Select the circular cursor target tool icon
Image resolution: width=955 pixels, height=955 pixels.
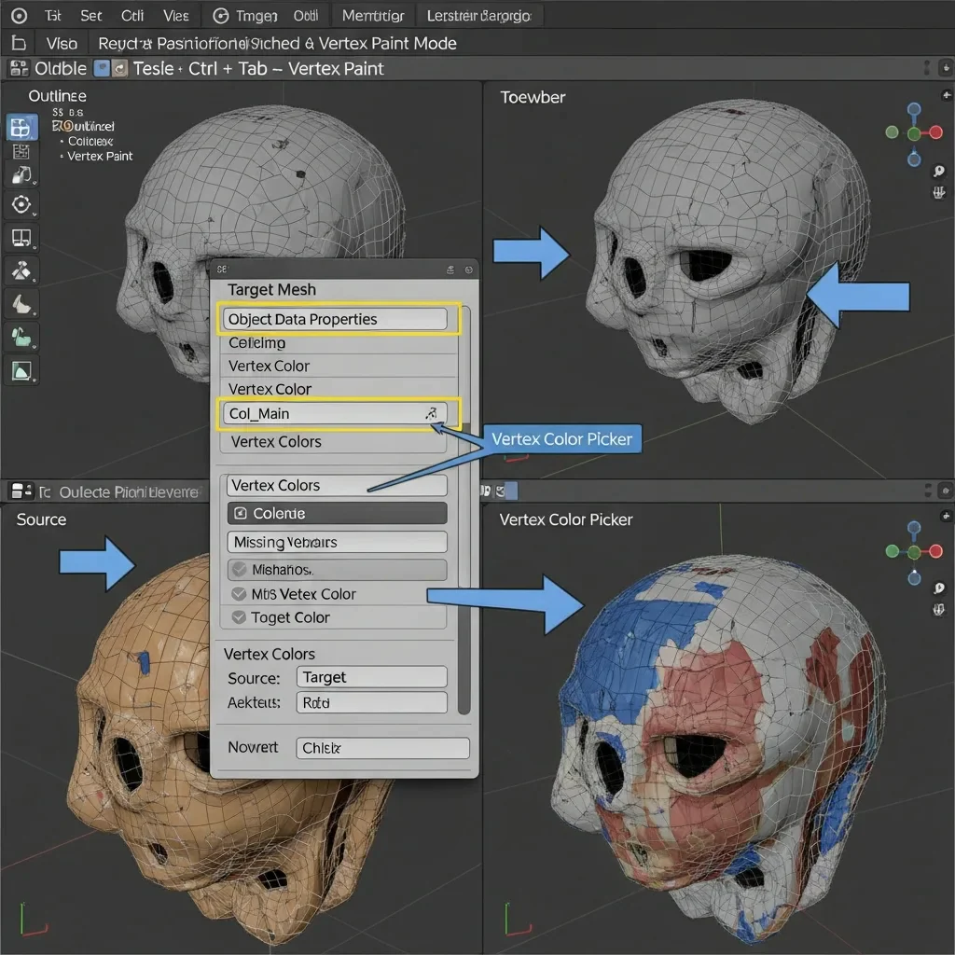pyautogui.click(x=21, y=205)
